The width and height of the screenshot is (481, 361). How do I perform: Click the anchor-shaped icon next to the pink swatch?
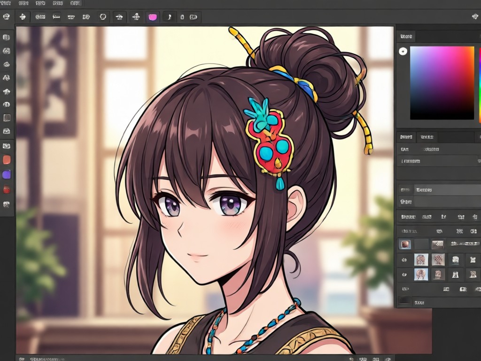pyautogui.click(x=136, y=17)
